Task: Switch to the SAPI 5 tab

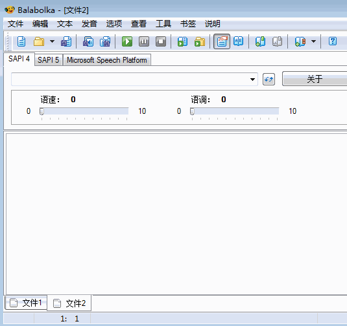Action: (x=48, y=60)
